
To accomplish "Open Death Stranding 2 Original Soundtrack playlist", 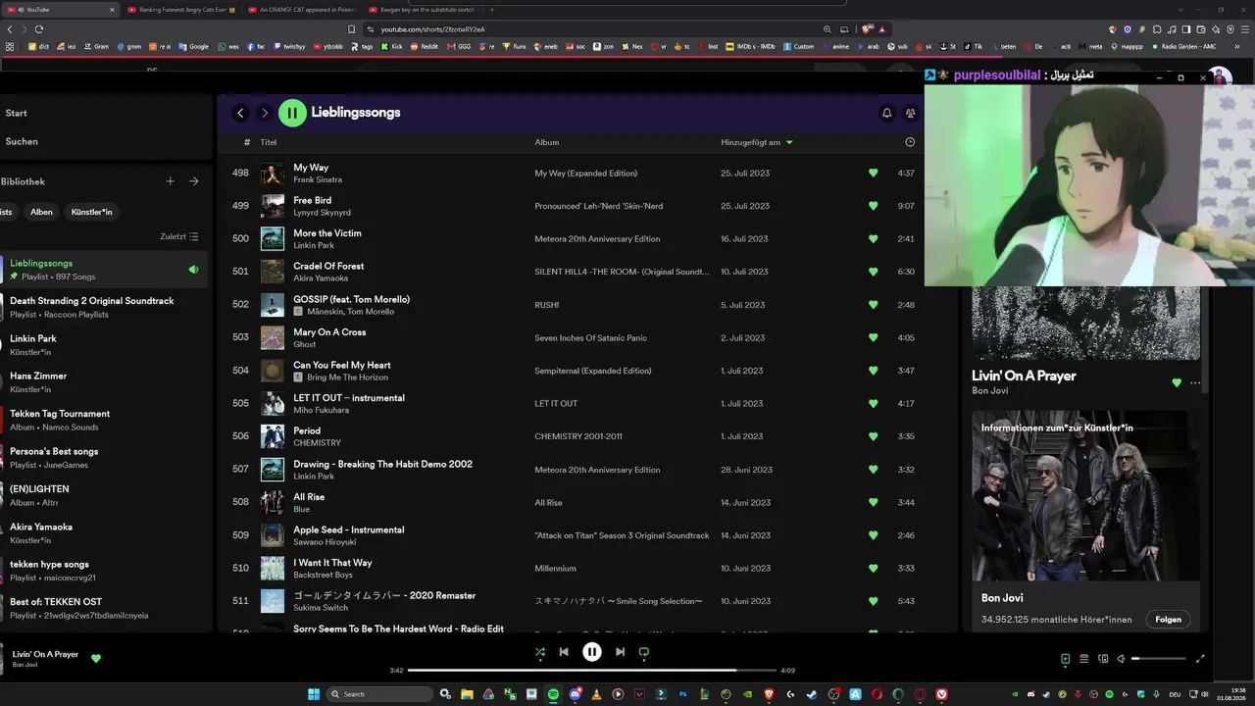I will coord(103,307).
